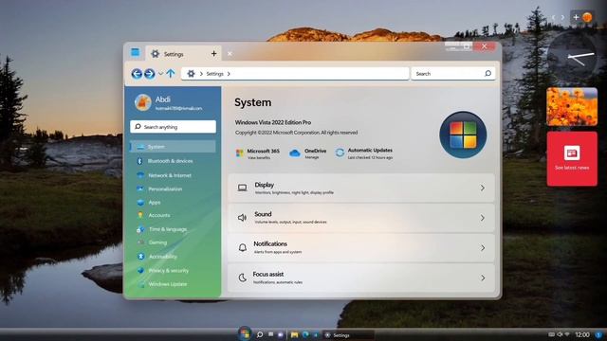This screenshot has height=341, width=607.
Task: Click the Sound speaker icon
Action: (x=243, y=218)
